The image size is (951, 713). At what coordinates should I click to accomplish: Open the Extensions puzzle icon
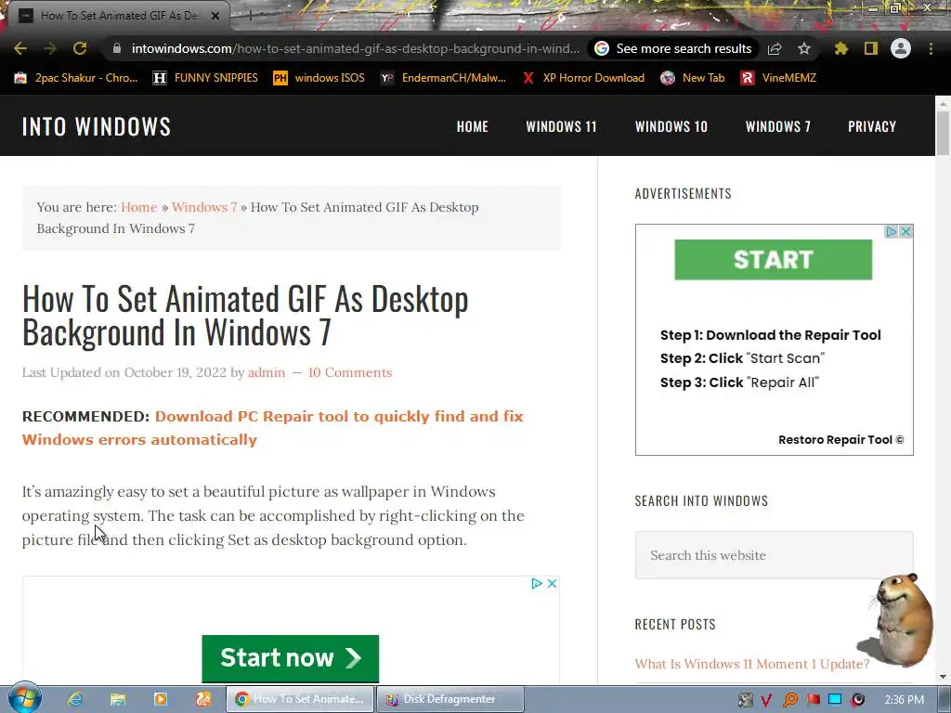(840, 48)
